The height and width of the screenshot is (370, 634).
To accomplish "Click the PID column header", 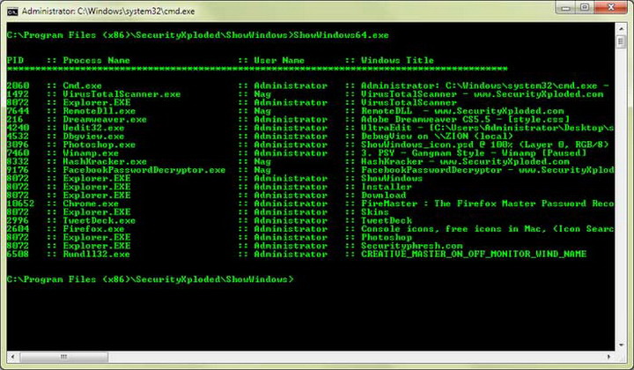I will 15,60.
